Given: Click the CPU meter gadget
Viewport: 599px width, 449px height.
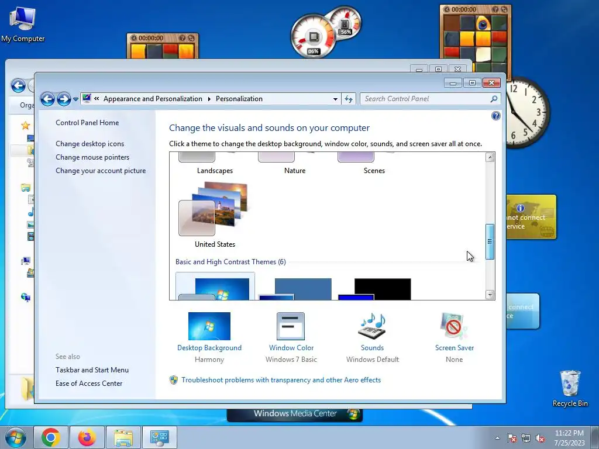Looking at the screenshot, I should point(314,37).
